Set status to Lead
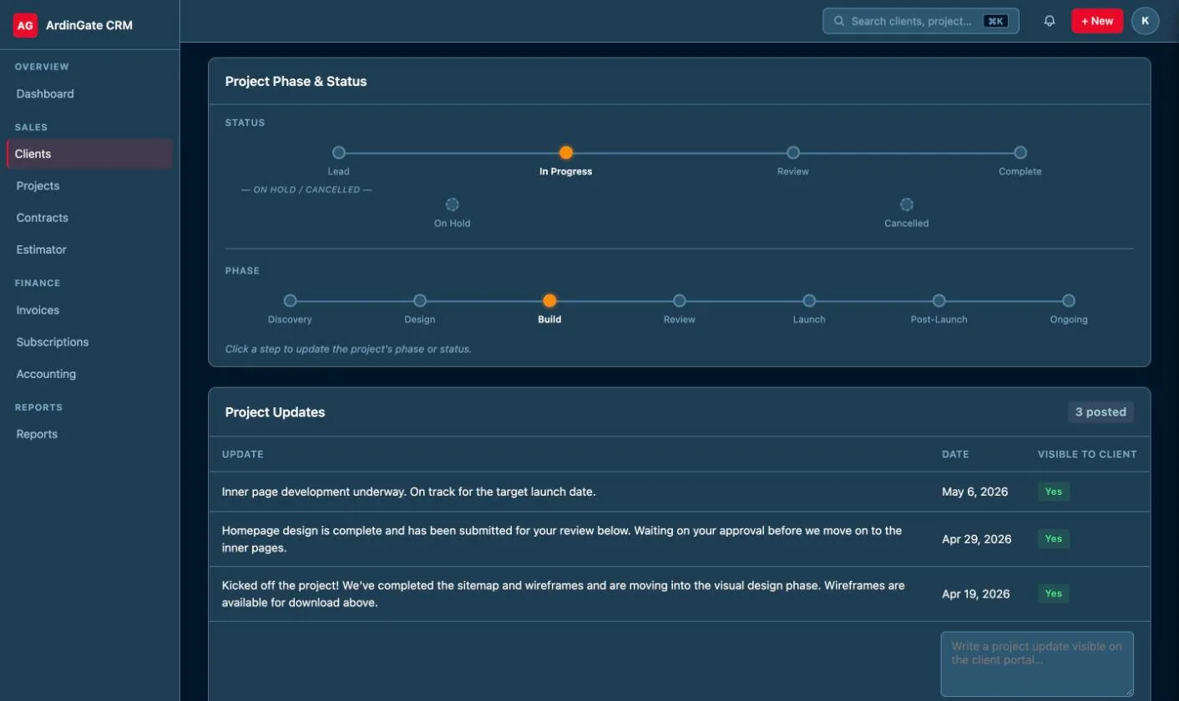 pos(339,153)
